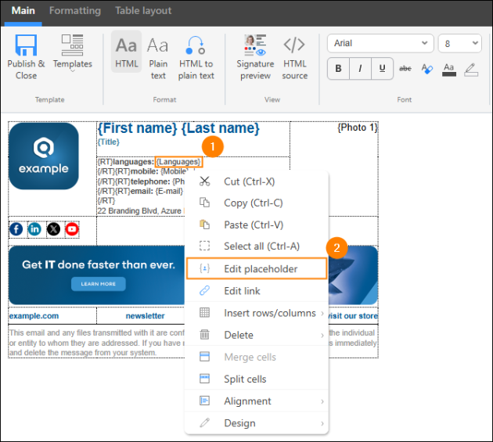Click the icon beside Split cells

point(205,379)
